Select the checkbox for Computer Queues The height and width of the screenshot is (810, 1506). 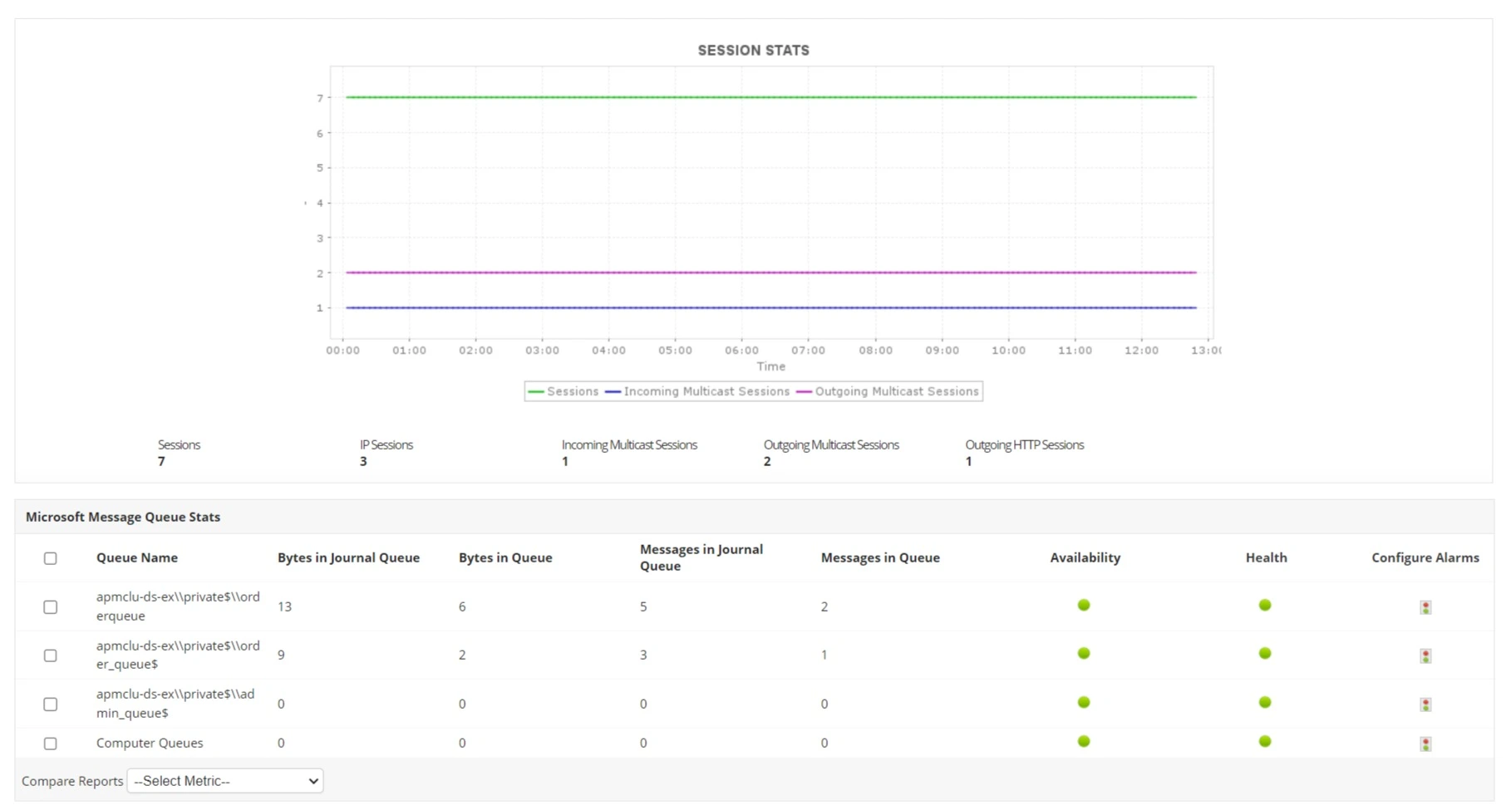50,743
